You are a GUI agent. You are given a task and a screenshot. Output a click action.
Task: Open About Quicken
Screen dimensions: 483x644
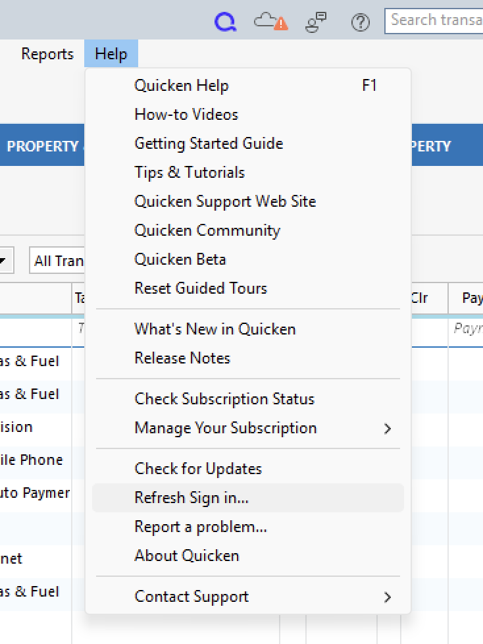248,556
